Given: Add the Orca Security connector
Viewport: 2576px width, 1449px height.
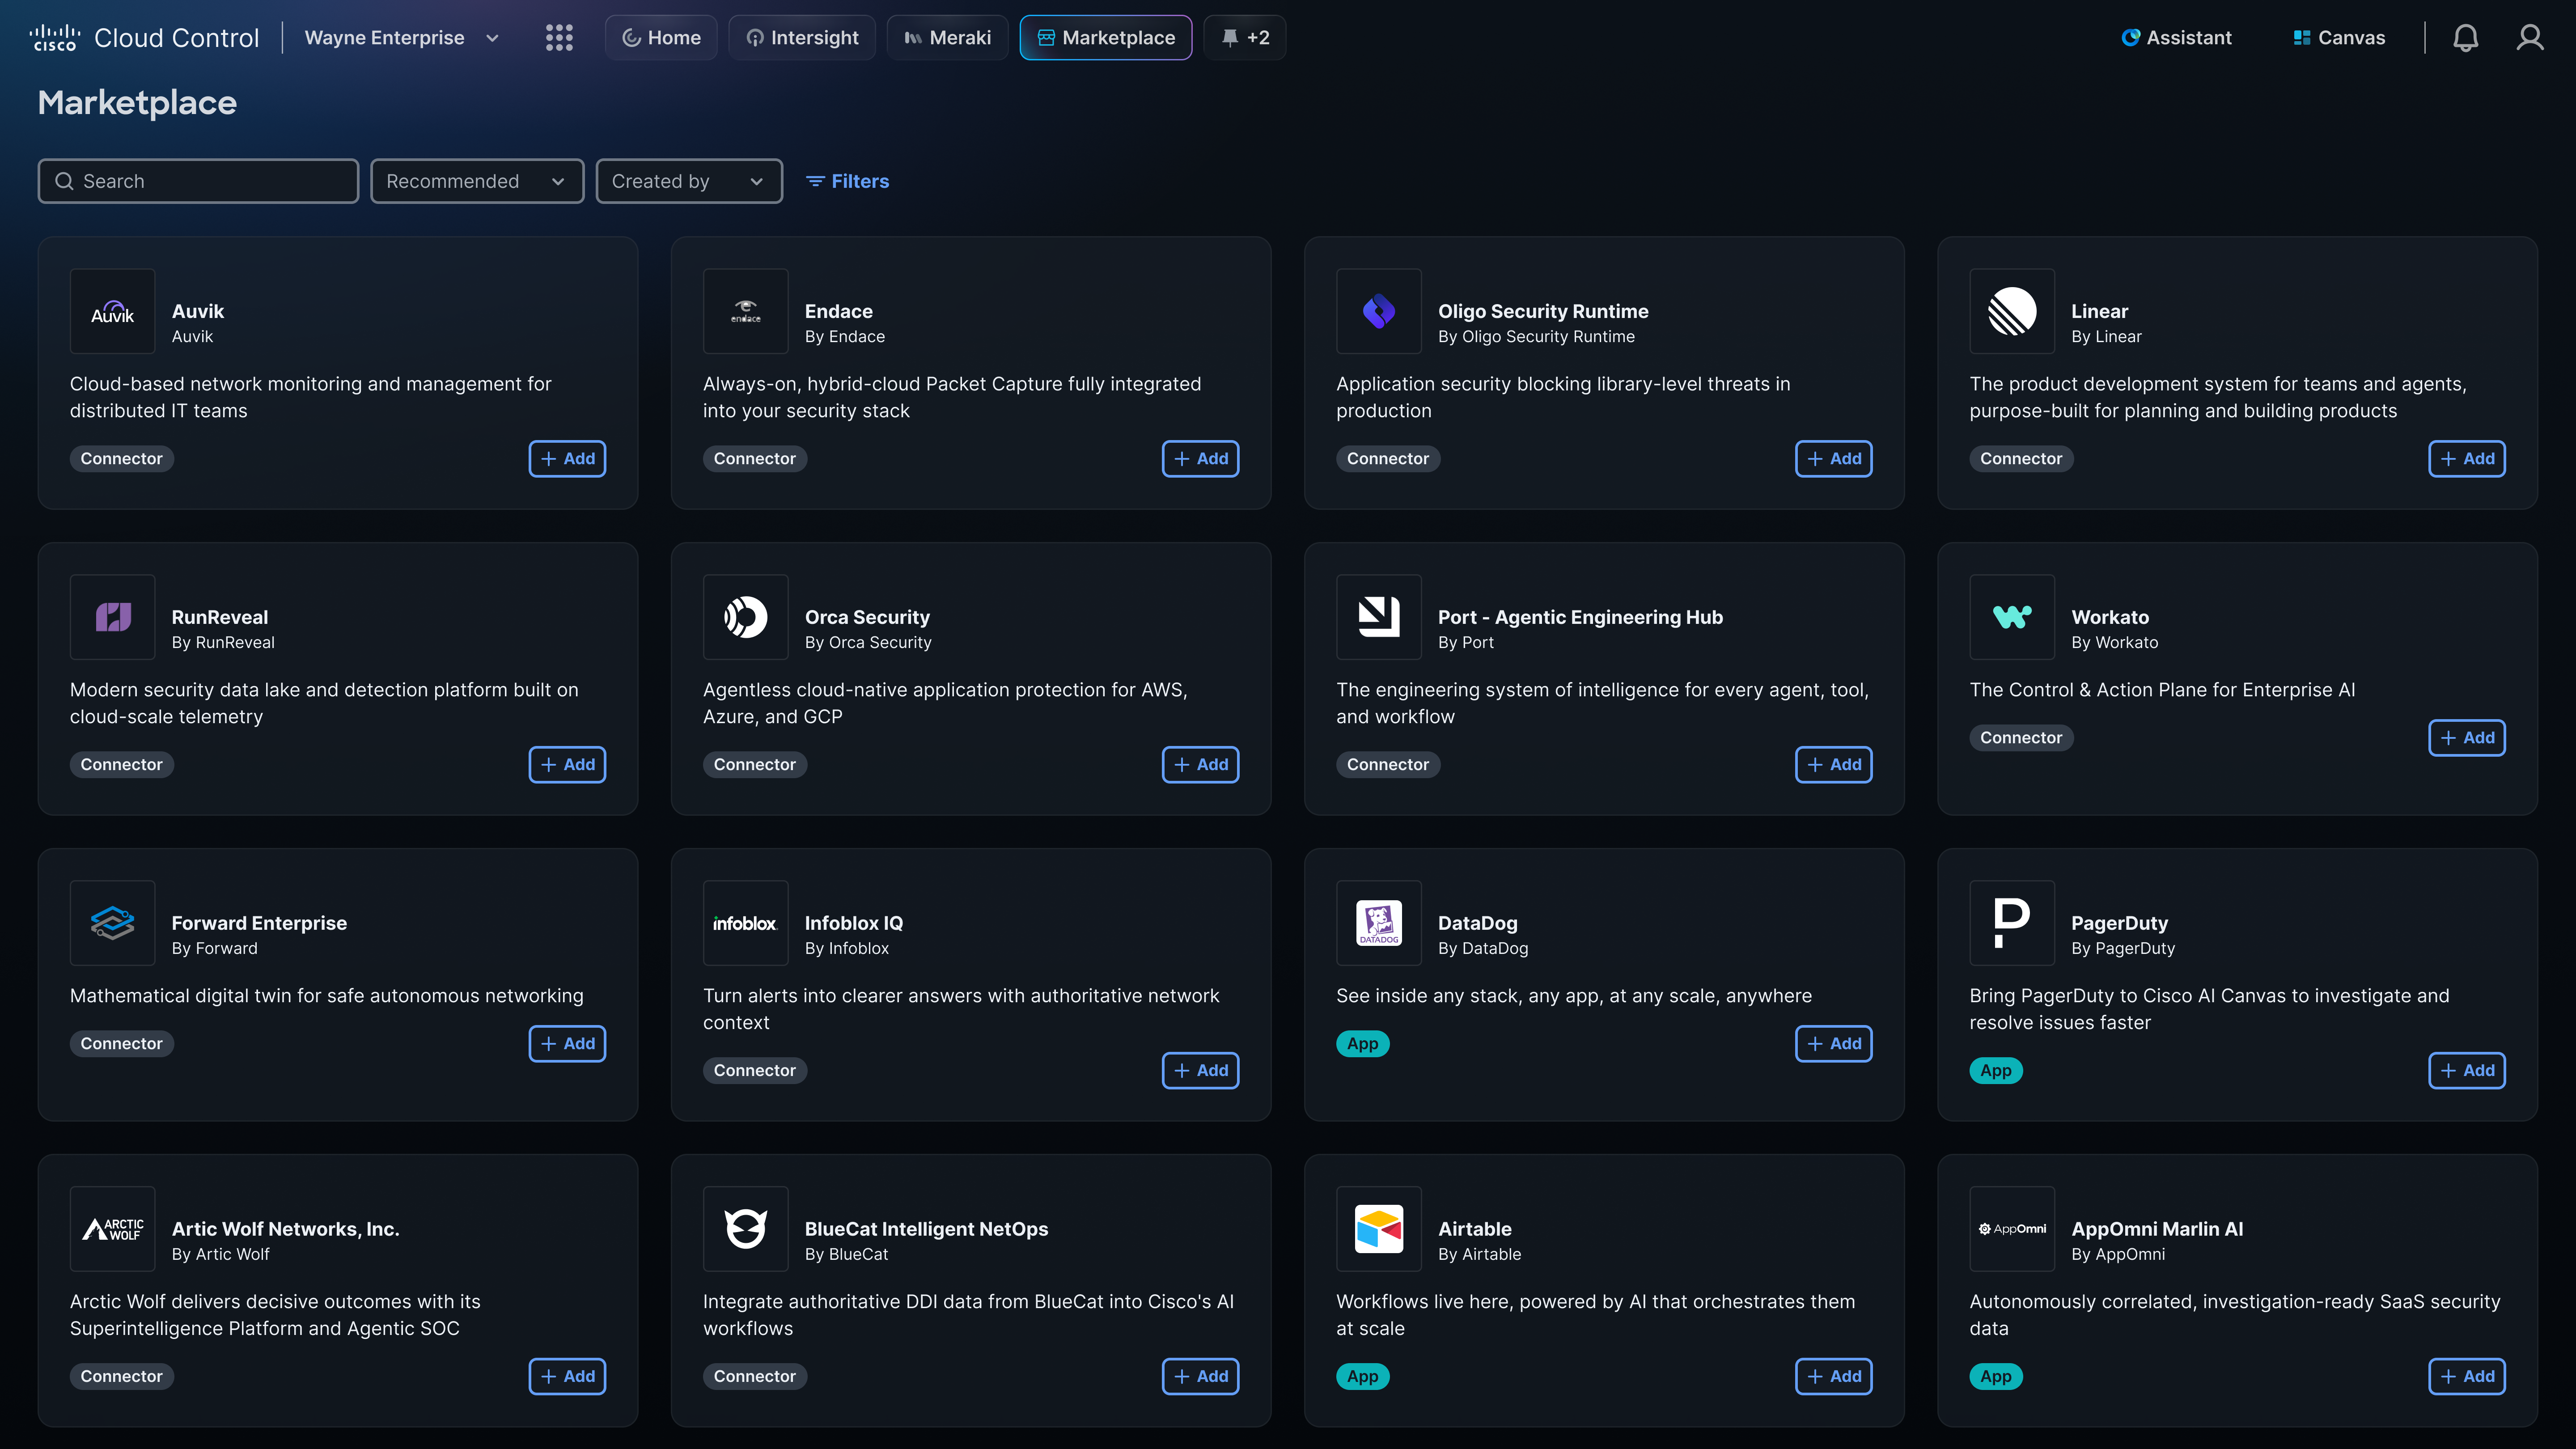Looking at the screenshot, I should tap(1200, 765).
